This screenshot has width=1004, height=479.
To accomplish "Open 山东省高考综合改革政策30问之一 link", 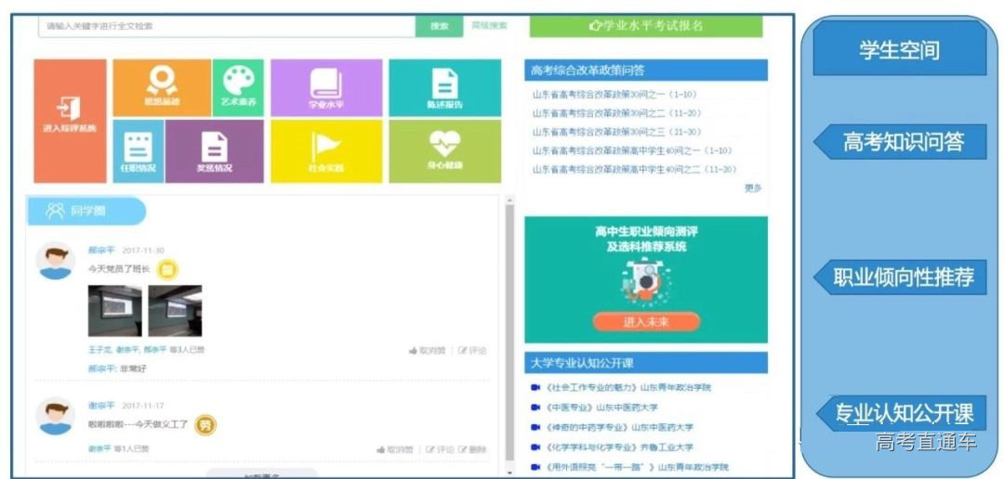I will tap(614, 95).
